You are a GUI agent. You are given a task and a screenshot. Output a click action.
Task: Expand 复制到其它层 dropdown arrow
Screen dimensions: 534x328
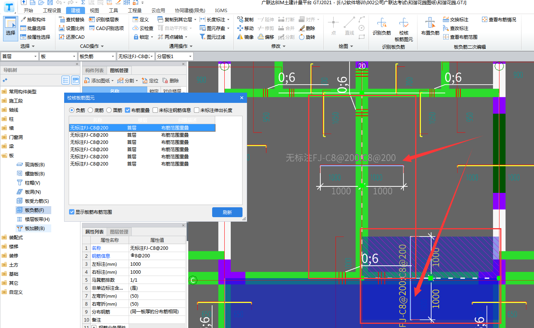click(x=195, y=19)
